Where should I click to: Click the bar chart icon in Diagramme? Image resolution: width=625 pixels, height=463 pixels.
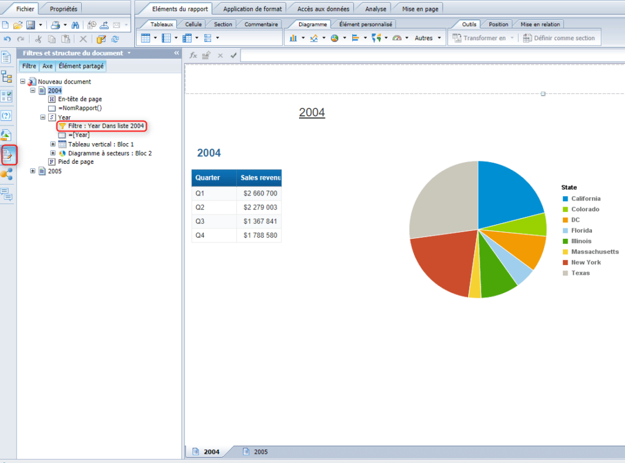(293, 38)
